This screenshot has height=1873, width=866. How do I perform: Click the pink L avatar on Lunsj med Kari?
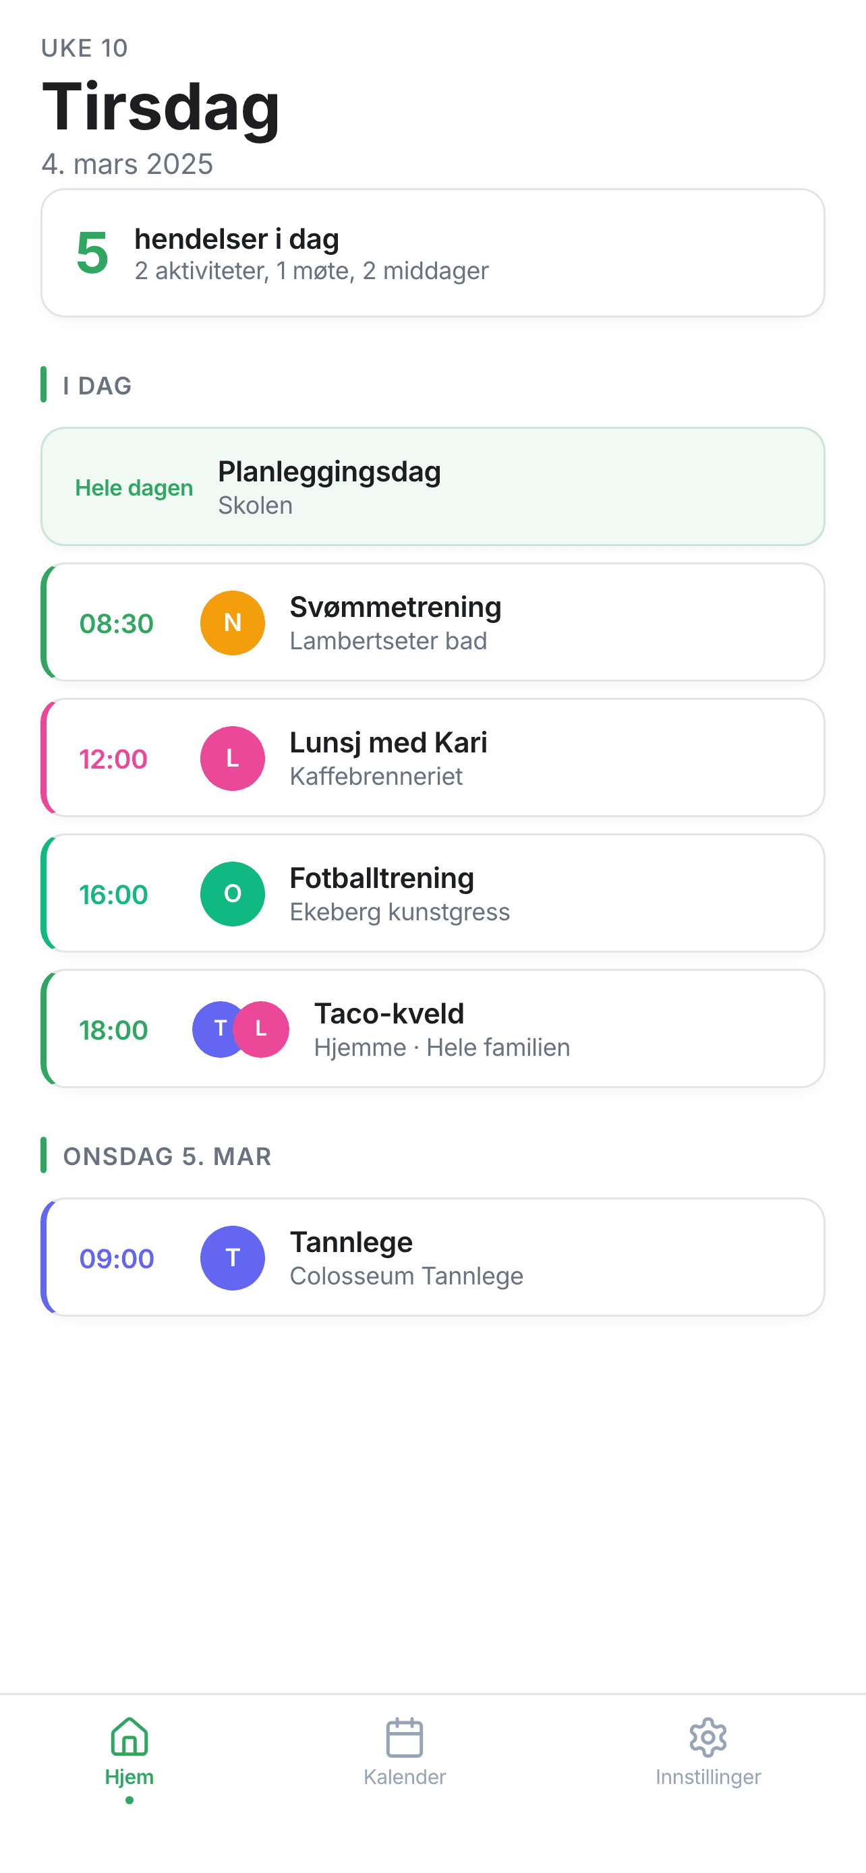232,759
